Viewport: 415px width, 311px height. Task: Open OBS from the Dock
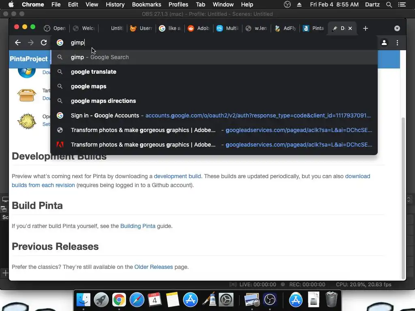[270, 300]
